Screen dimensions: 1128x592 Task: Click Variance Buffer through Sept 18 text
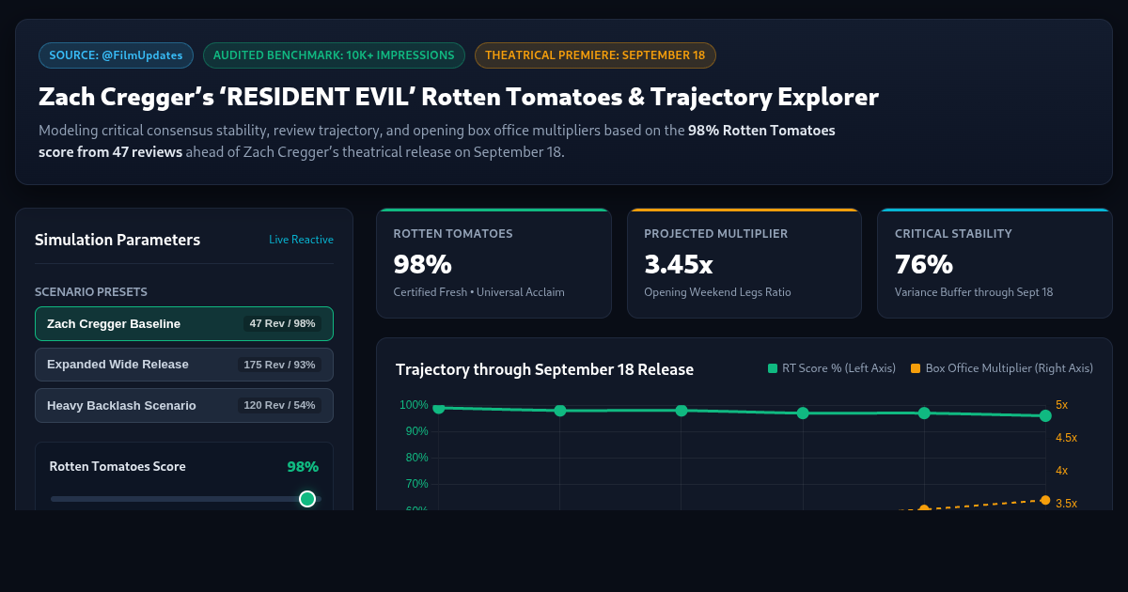[974, 292]
